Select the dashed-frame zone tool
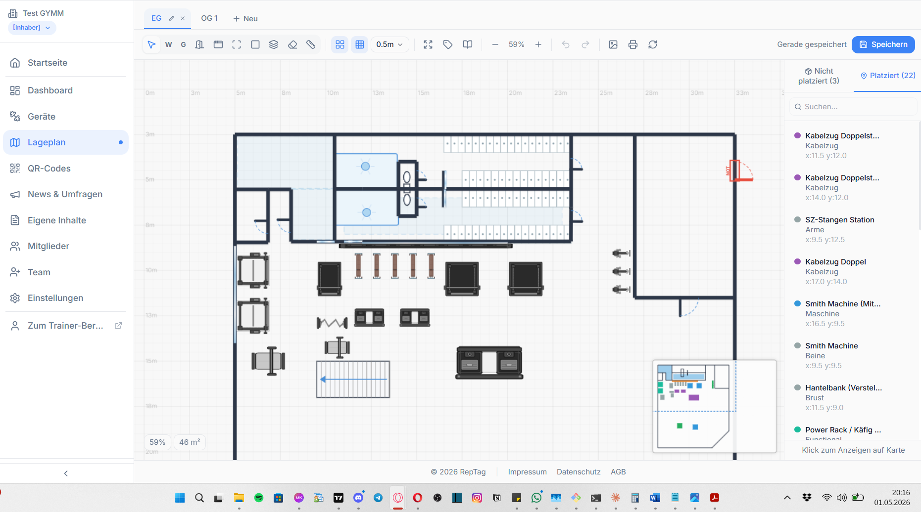This screenshot has height=512, width=921. click(x=237, y=44)
